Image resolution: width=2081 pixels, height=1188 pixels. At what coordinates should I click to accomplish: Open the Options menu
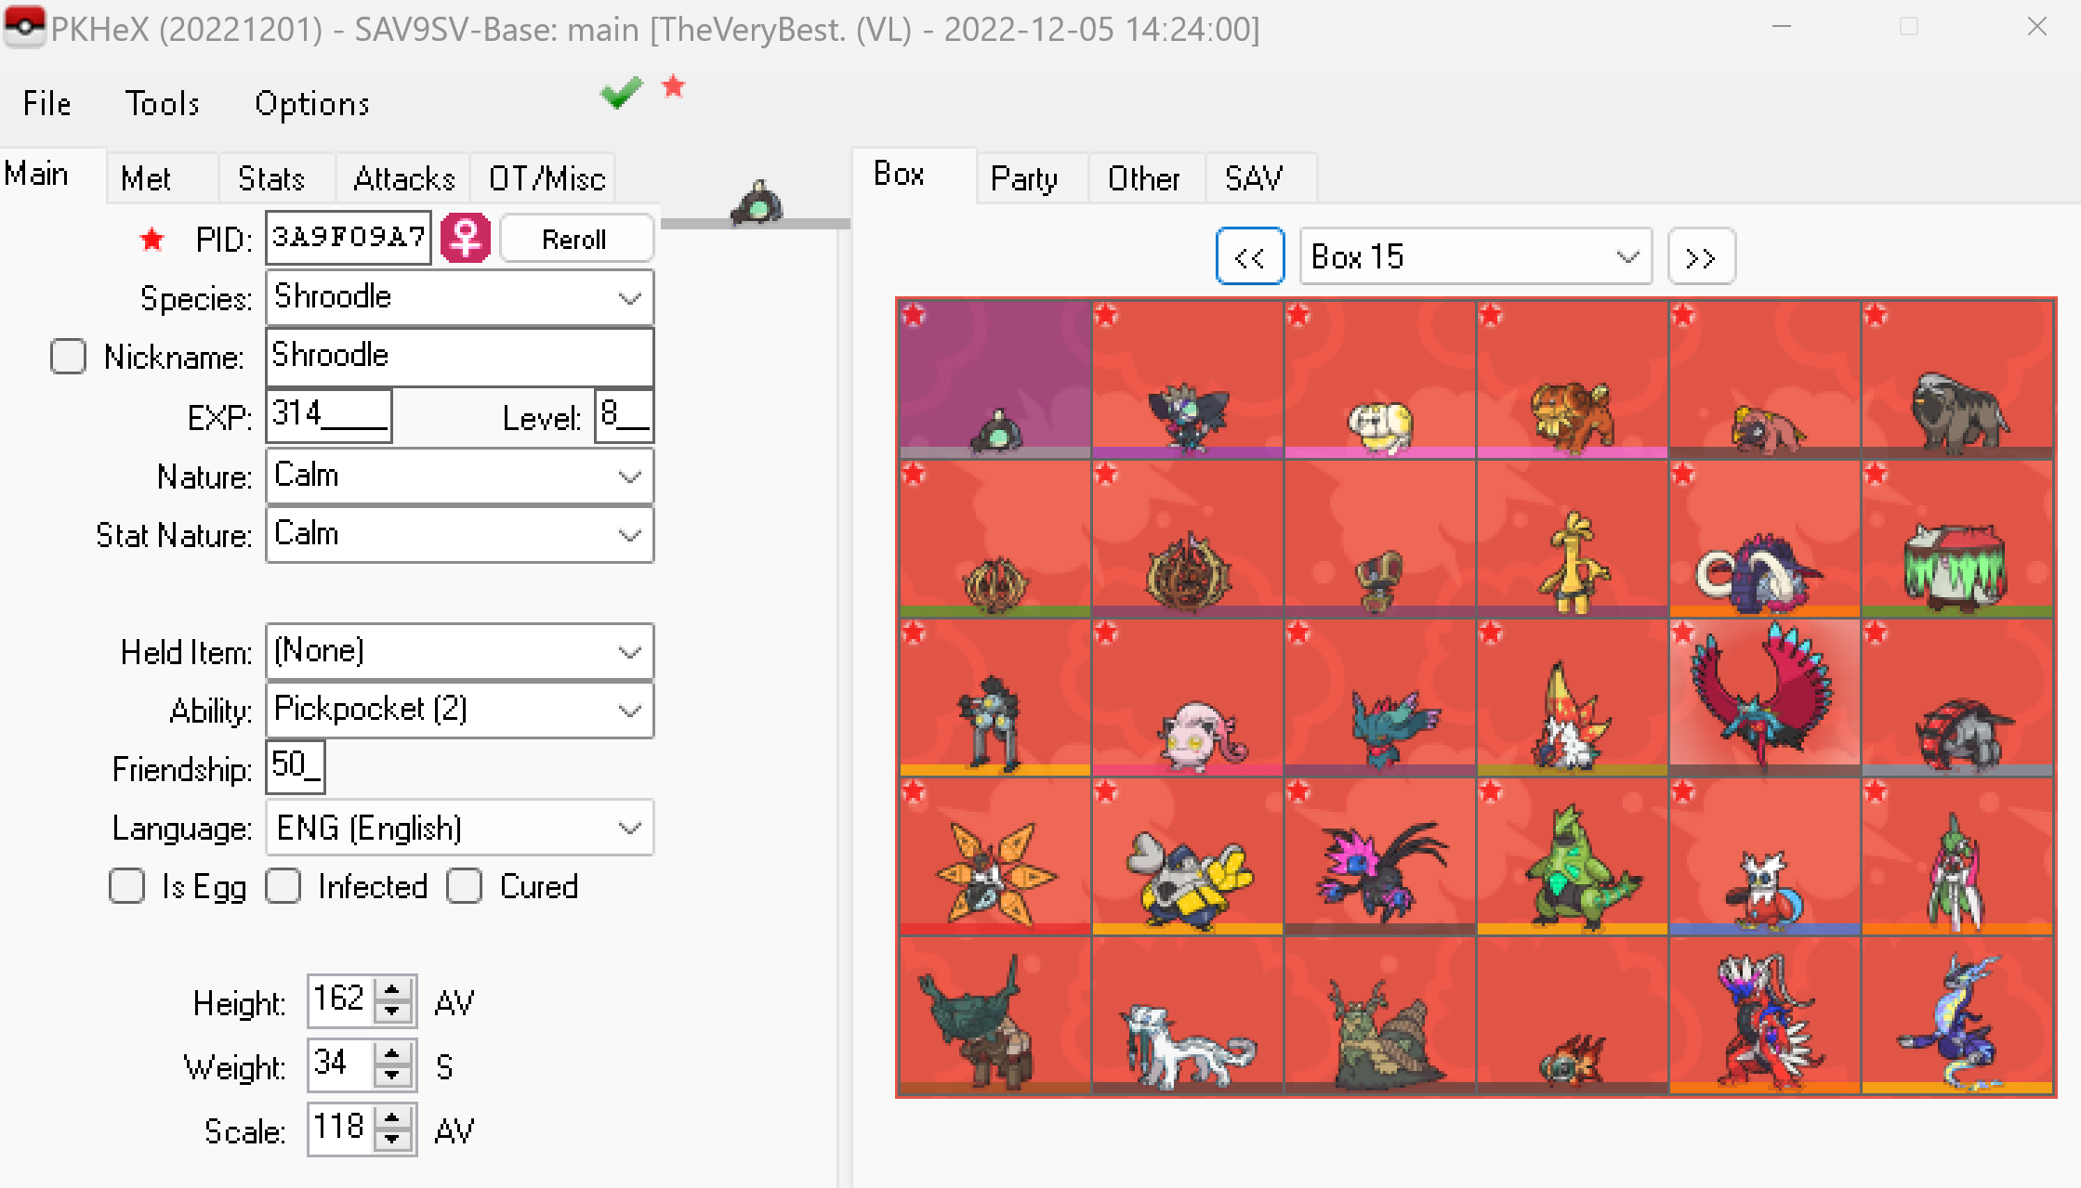click(x=312, y=103)
